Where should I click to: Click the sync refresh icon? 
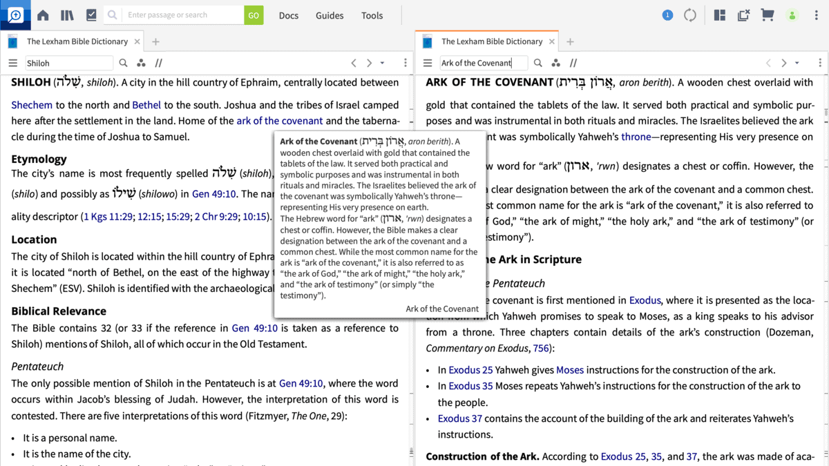pos(690,15)
